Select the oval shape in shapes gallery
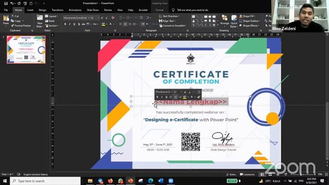The height and width of the screenshot is (185, 329). [210, 16]
